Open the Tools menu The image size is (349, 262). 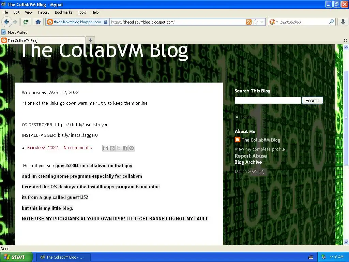tap(82, 12)
